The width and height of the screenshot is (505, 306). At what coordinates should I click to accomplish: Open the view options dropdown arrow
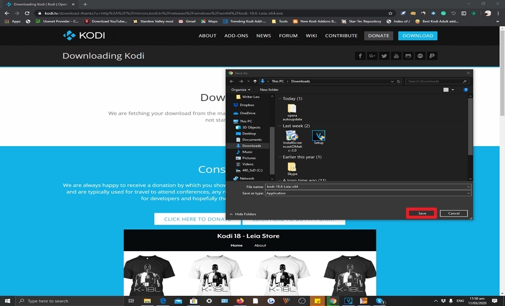click(x=453, y=90)
